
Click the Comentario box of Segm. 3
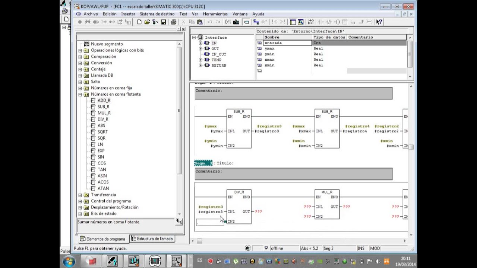[x=293, y=174]
